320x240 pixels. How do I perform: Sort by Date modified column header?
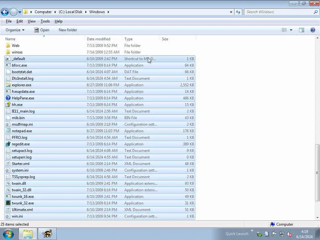[98, 39]
